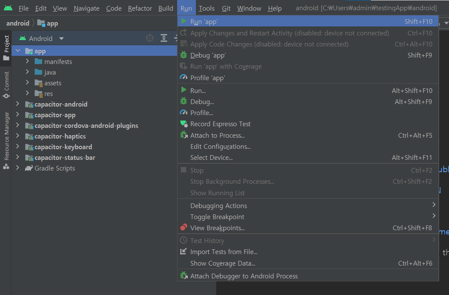Choose Show Coverage Data... menu item
This screenshot has width=449, height=295.
coord(308,263)
